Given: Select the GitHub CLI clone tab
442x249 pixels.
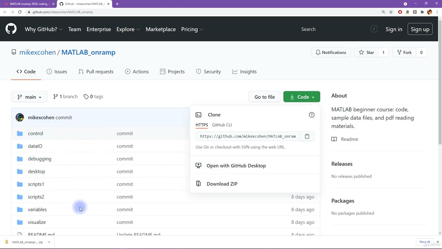Looking at the screenshot, I should [222, 125].
